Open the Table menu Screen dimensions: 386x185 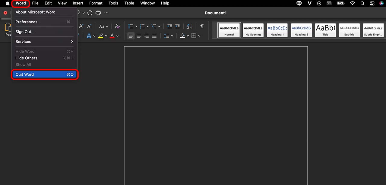pyautogui.click(x=129, y=3)
